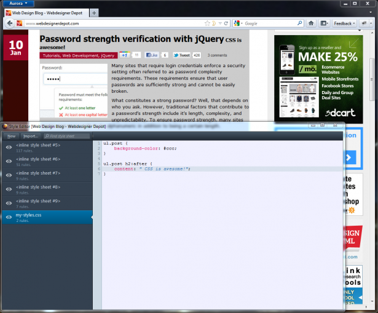Screen dimensions: 378x313
Task: Toggle visibility of inline style sheet #5
Action: pyautogui.click(x=9, y=148)
